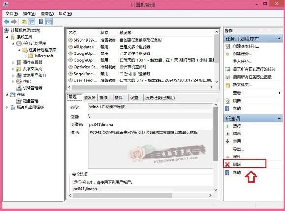285x211 pixels.
Task: Toggle the console tree pane toolbar icon
Action: tap(31, 22)
